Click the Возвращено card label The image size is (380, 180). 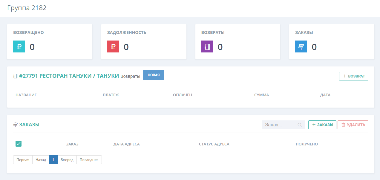(x=28, y=32)
